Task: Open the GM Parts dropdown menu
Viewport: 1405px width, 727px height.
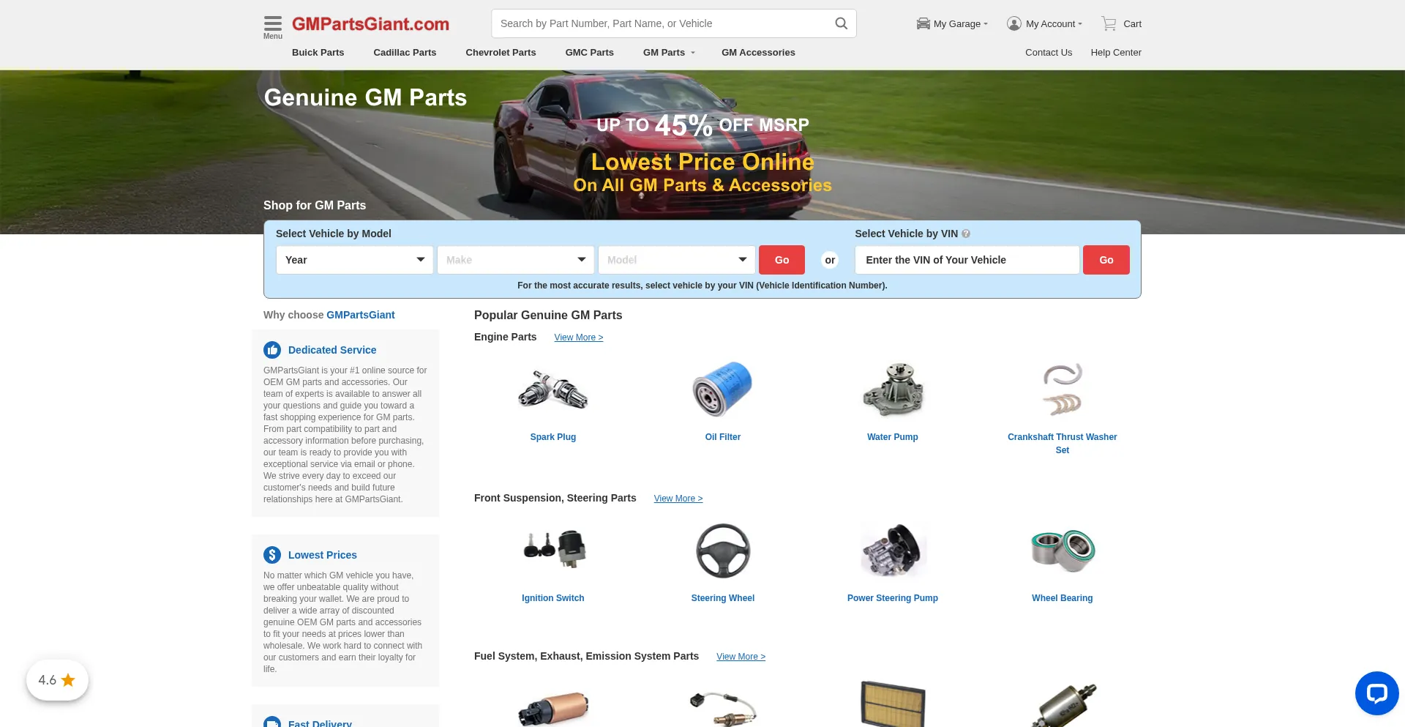Action: (x=667, y=52)
